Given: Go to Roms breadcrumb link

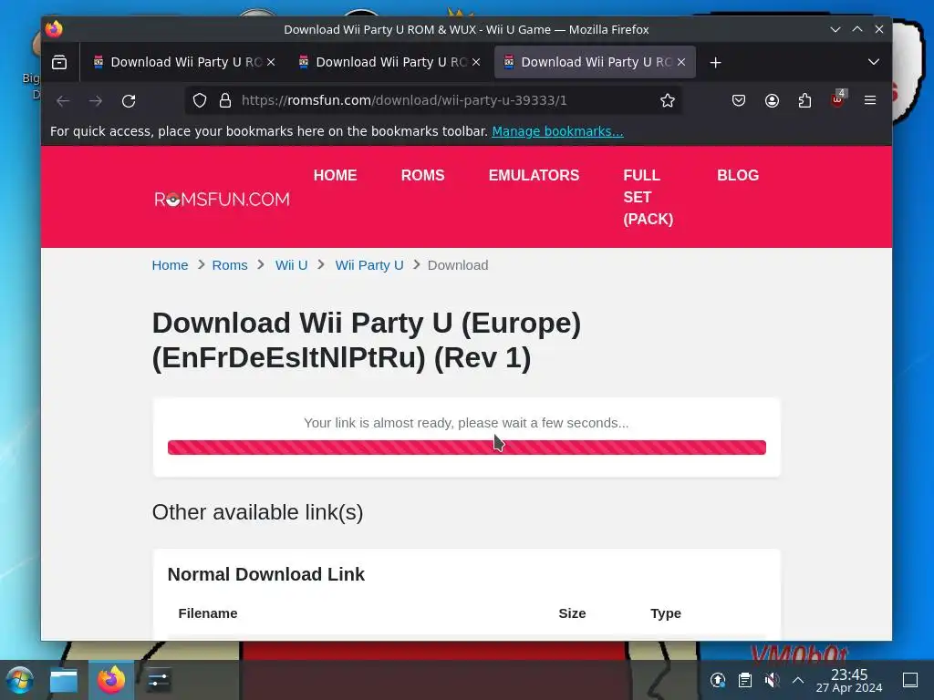Looking at the screenshot, I should pyautogui.click(x=230, y=265).
